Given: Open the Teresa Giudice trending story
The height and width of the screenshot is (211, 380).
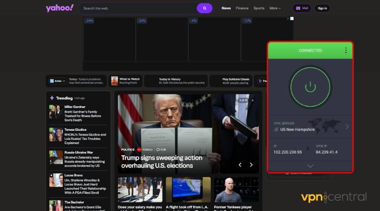Looking at the screenshot, I should click(x=78, y=136).
